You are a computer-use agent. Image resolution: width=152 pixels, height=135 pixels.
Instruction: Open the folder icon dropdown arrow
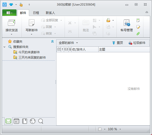point(113,20)
